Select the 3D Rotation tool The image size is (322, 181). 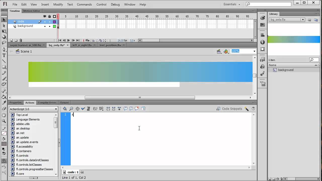(x=4, y=37)
